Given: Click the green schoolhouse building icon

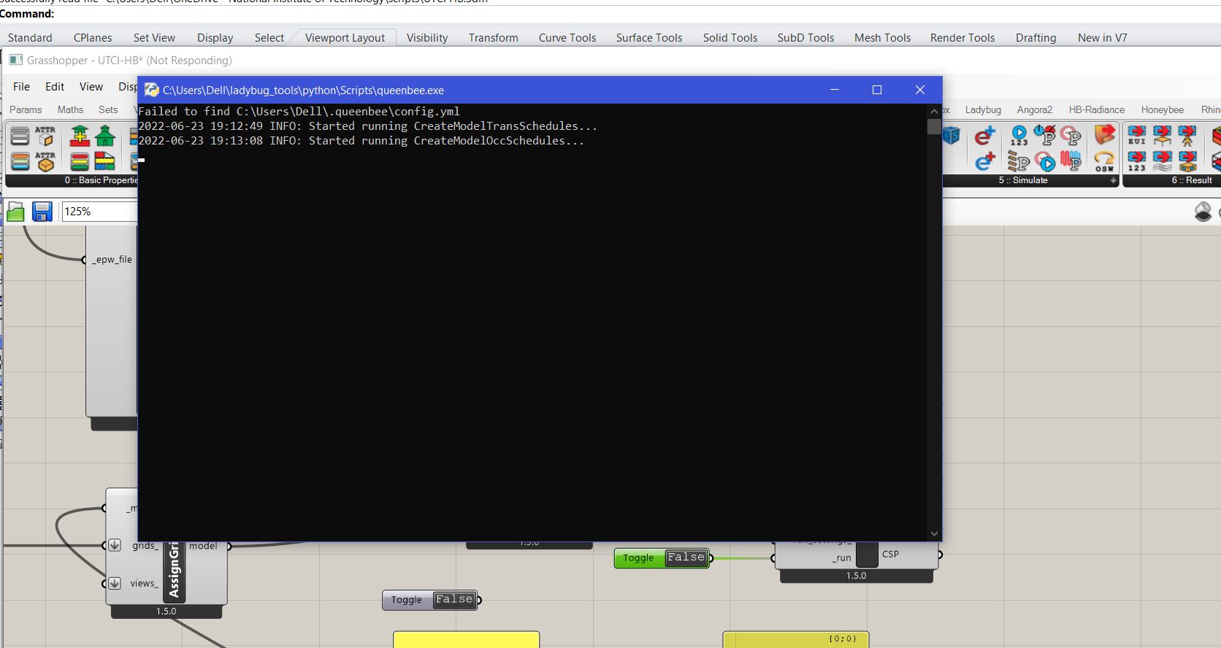Looking at the screenshot, I should tap(105, 136).
